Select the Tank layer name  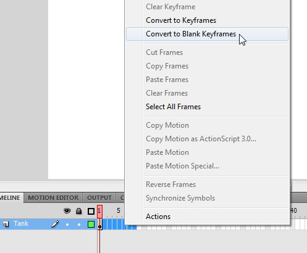(x=21, y=223)
